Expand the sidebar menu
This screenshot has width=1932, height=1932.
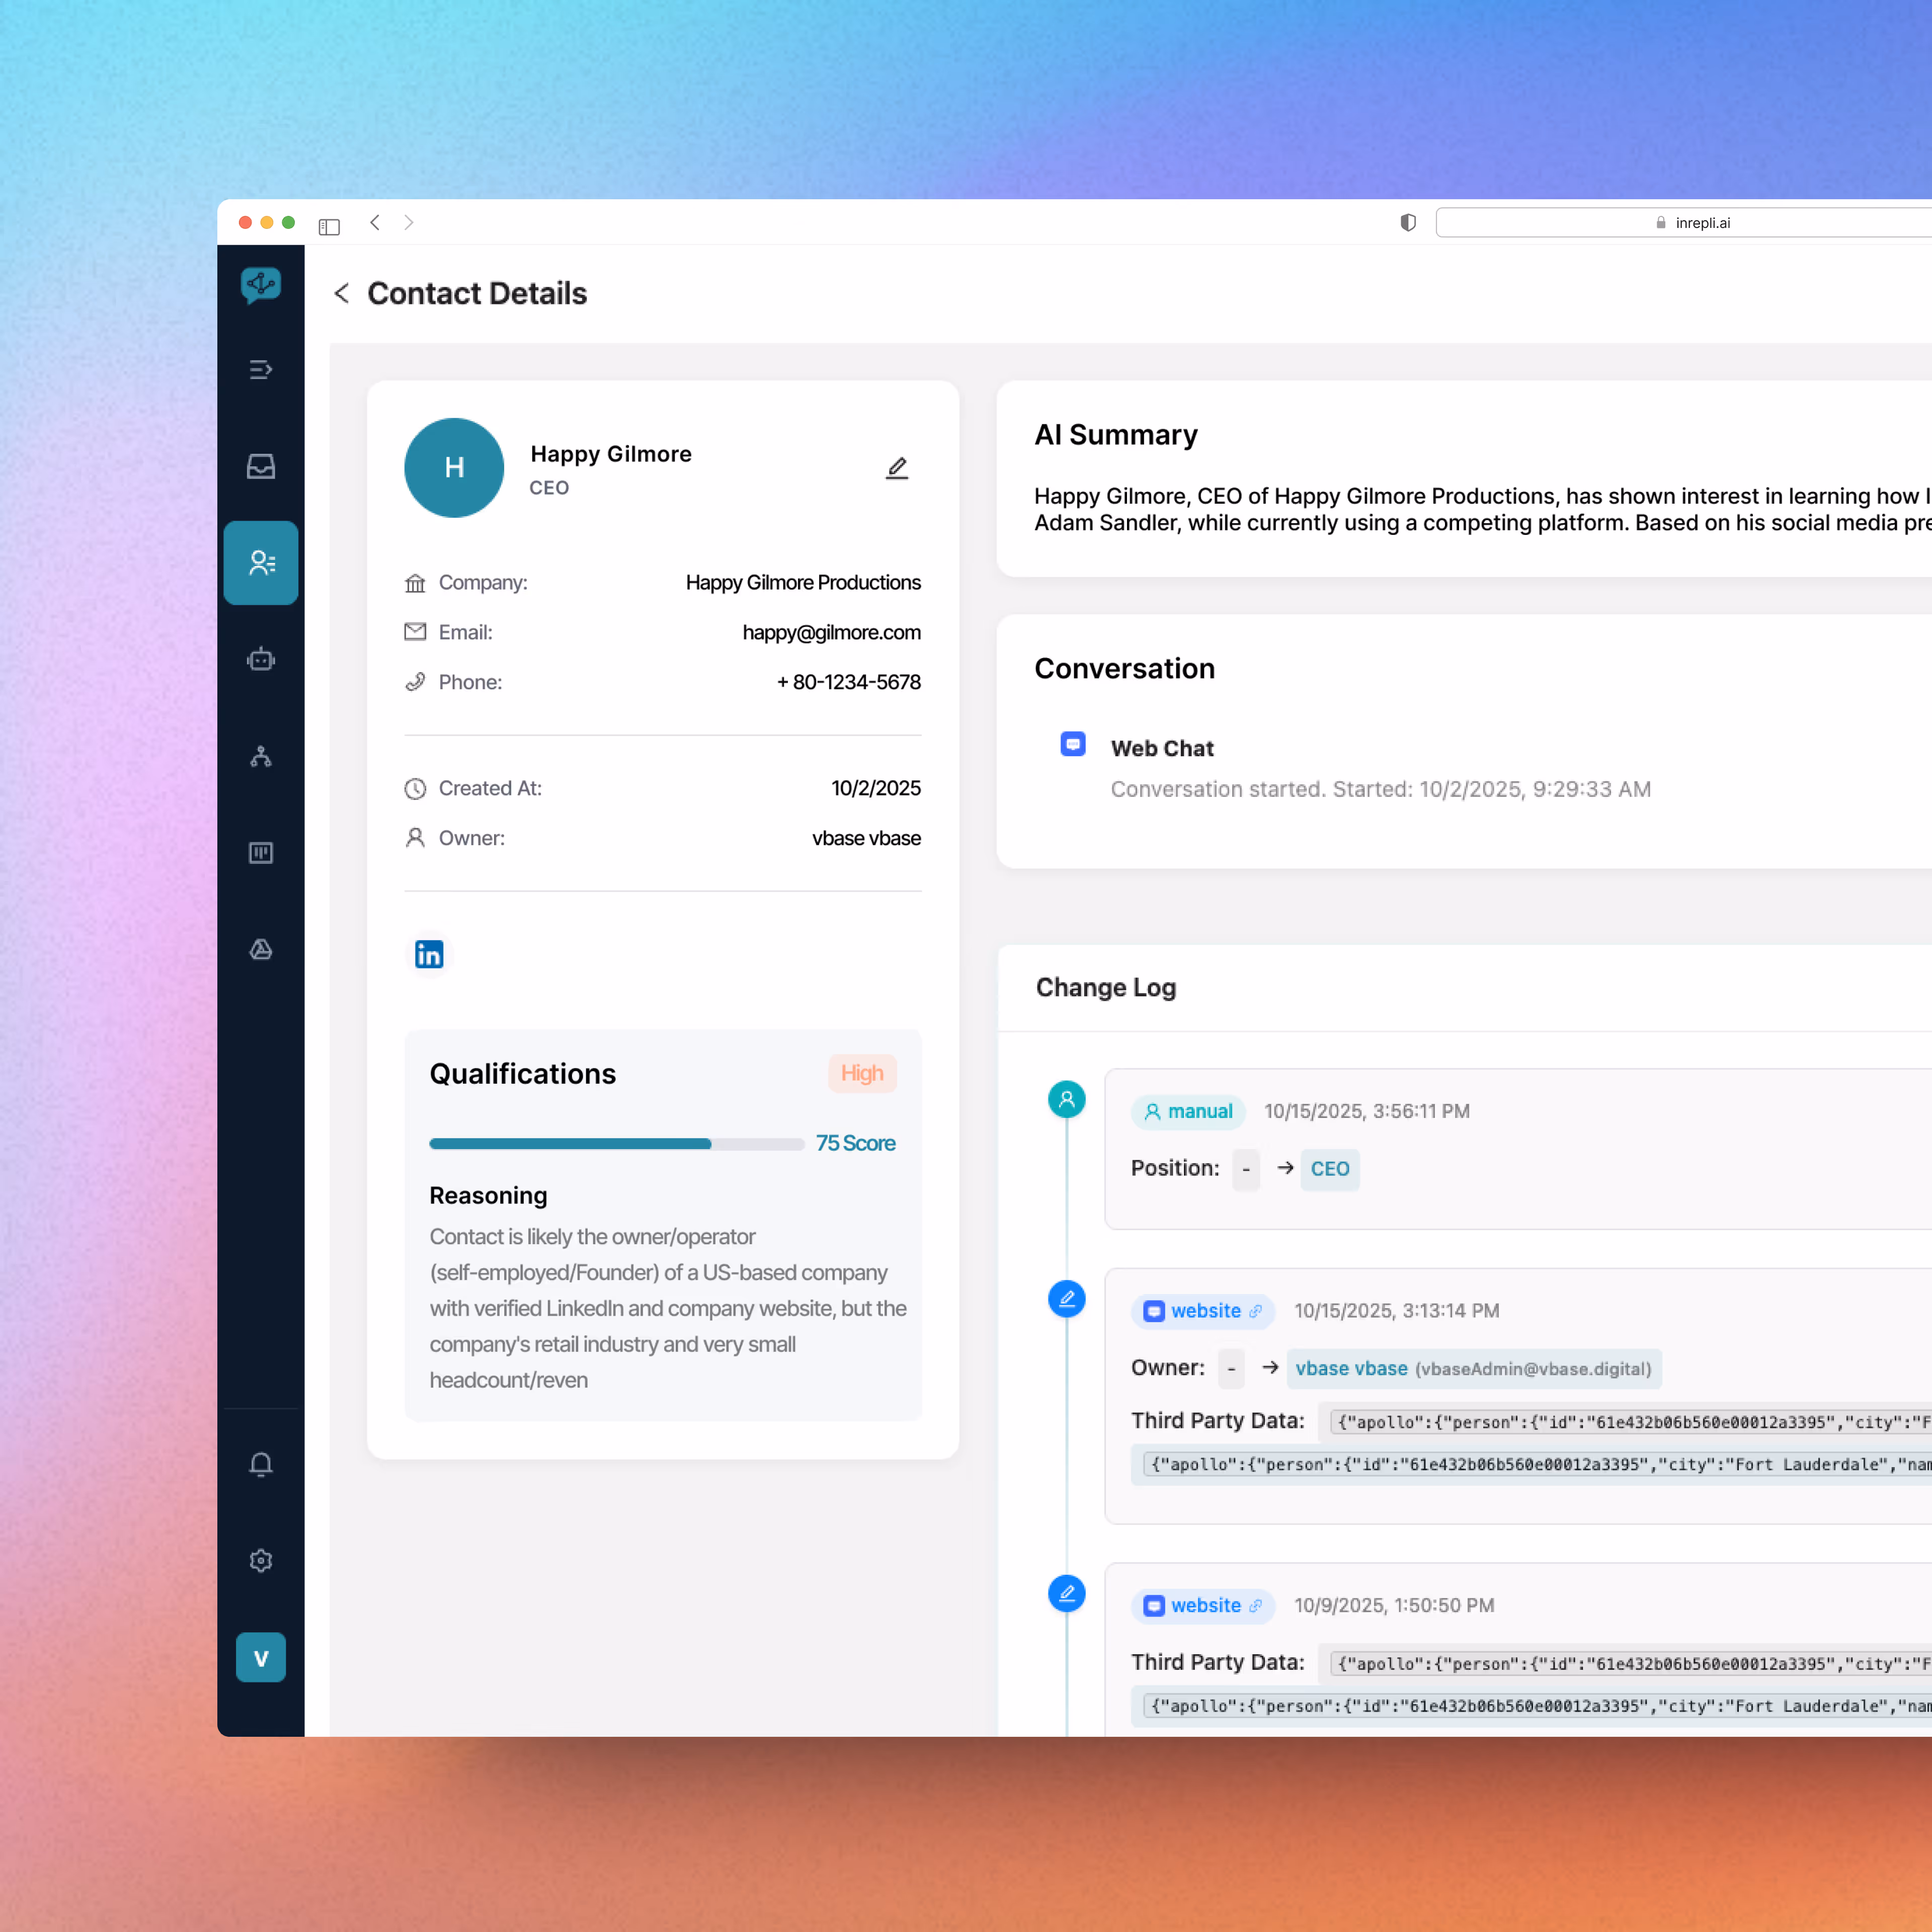(261, 370)
